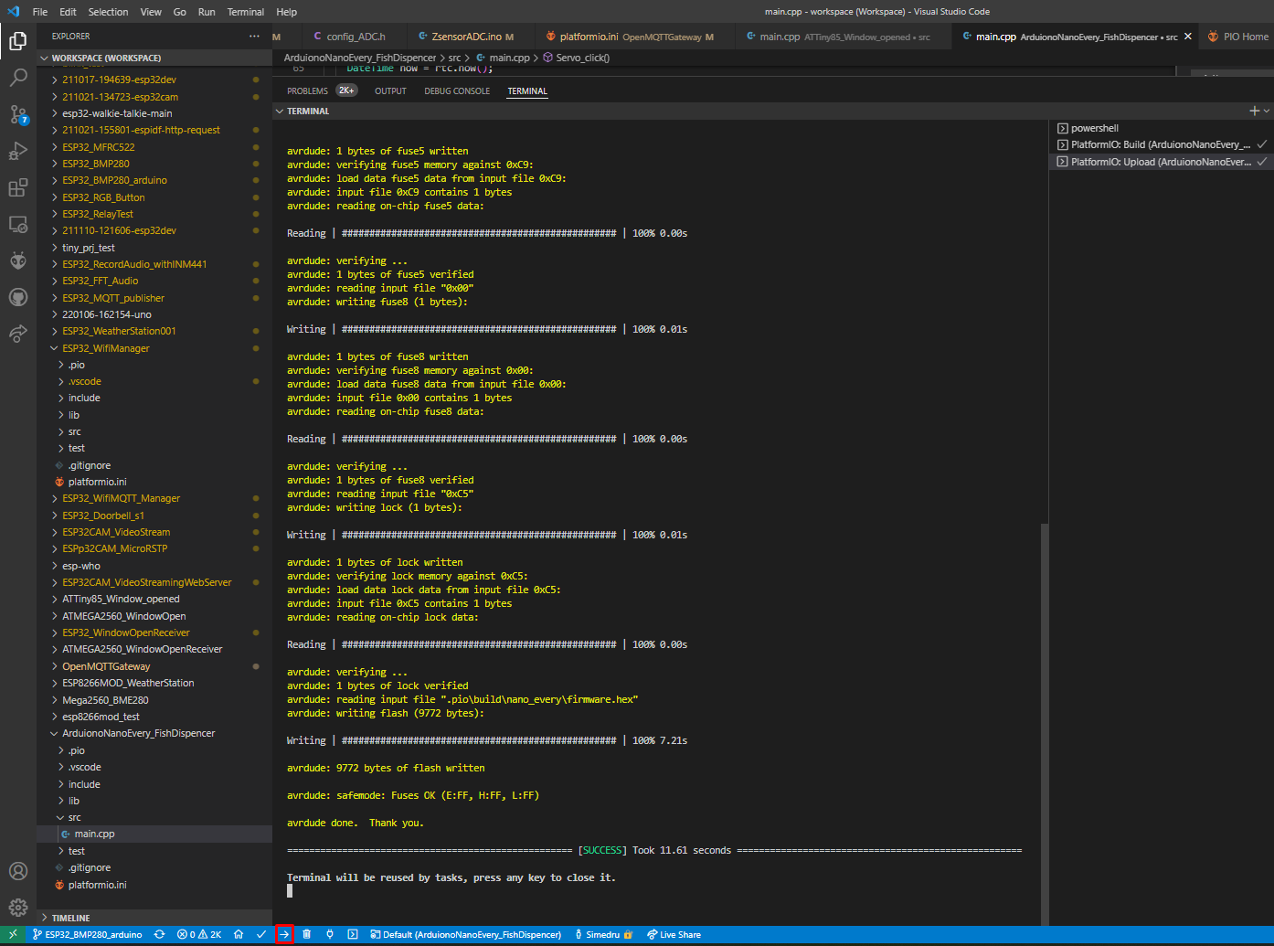Click the Servo_click() breadcrumb
Viewport: 1274px width, 946px height.
576,58
